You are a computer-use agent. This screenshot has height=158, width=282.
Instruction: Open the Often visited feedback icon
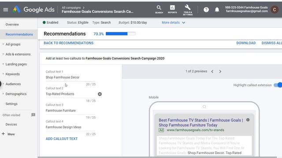point(33,115)
